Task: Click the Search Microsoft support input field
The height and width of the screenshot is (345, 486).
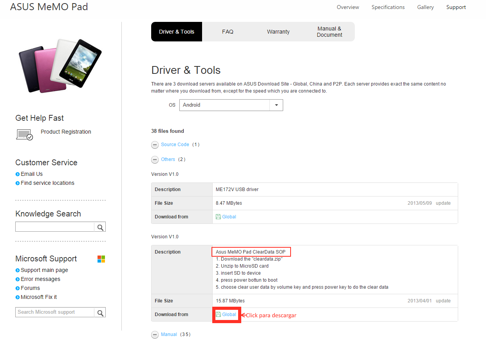Action: tap(55, 313)
